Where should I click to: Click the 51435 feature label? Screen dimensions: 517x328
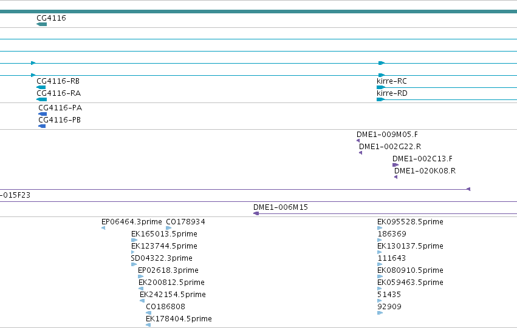(x=389, y=295)
